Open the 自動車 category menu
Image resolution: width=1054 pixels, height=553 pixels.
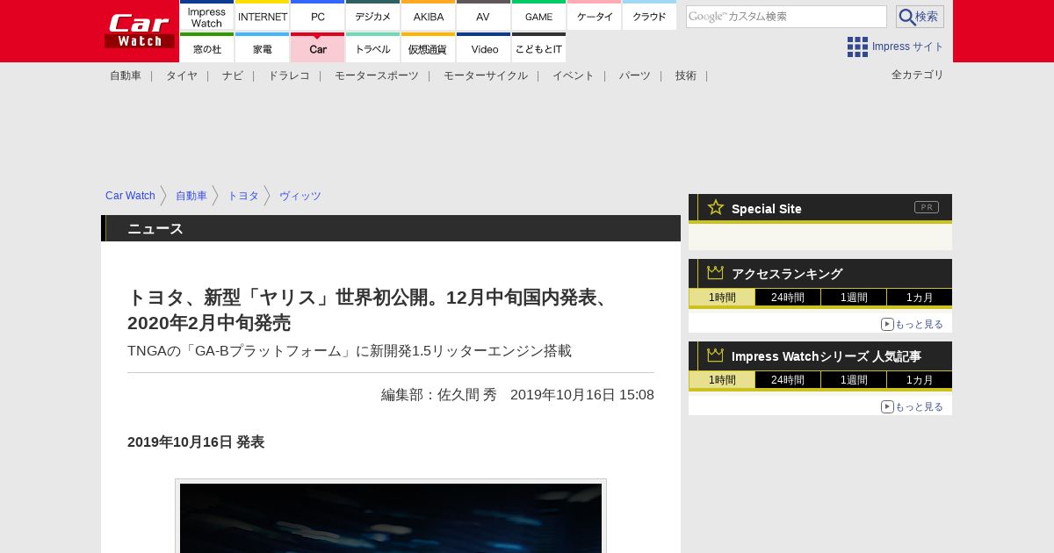click(x=126, y=75)
